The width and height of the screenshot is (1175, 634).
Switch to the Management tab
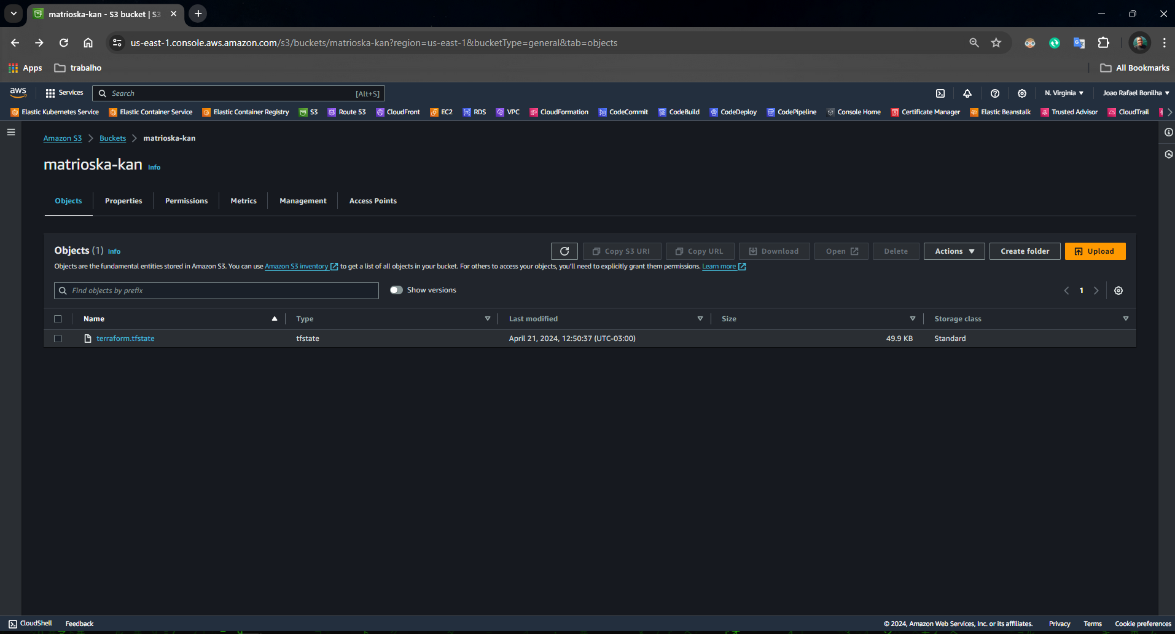click(303, 201)
